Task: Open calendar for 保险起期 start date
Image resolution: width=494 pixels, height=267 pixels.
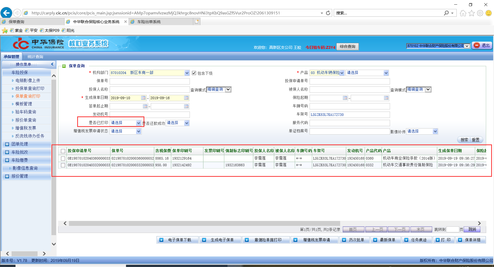Action: click(345, 98)
